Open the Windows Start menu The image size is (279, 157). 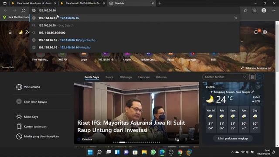(x=90, y=152)
